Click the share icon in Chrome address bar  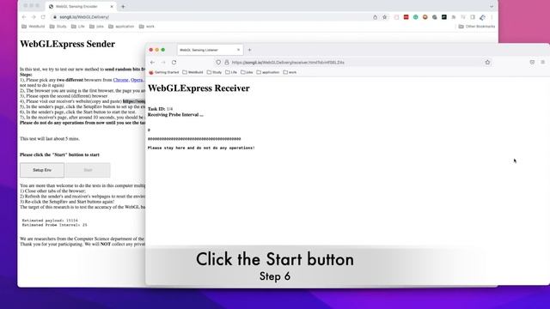375,17
